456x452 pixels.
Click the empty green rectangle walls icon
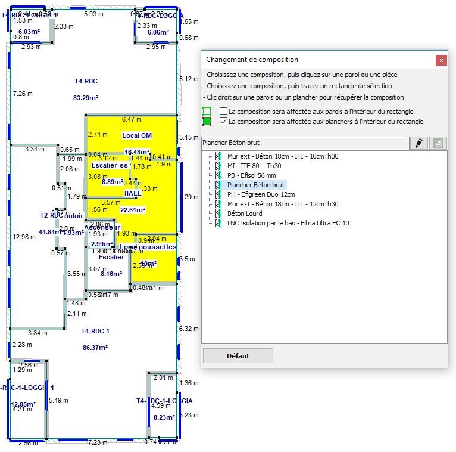(207, 112)
